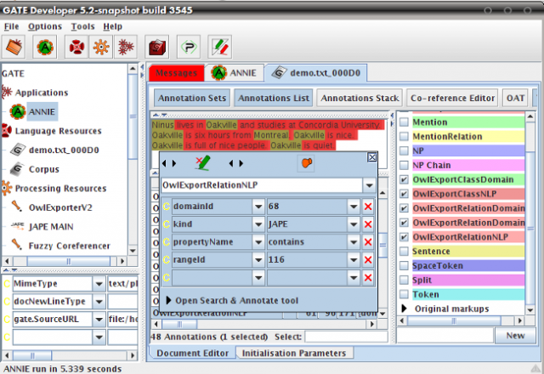The height and width of the screenshot is (374, 544).
Task: Click the Processing Resources node
Action: (x=60, y=189)
